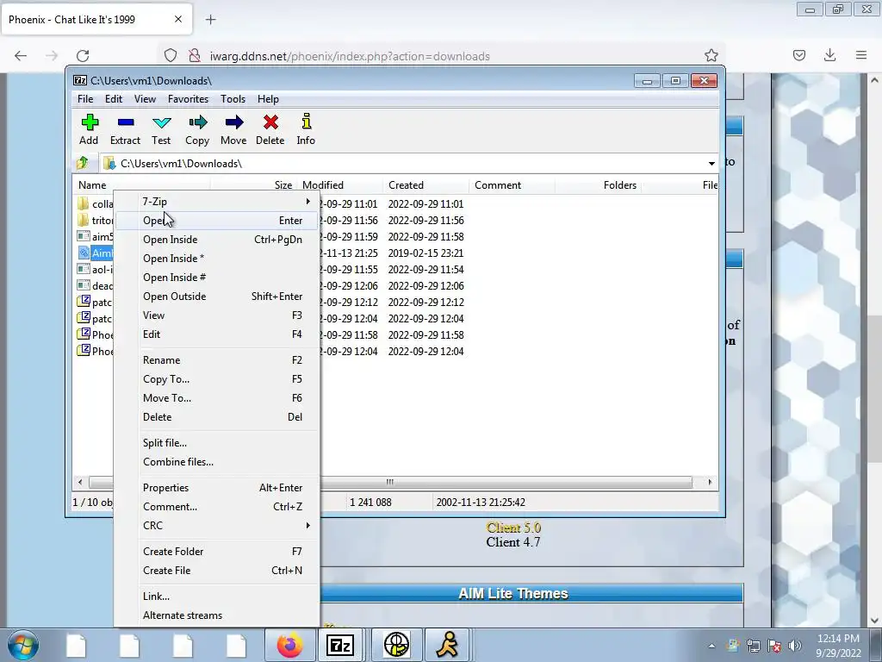
Task: Choose Open Inside in the context menu
Action: point(217,240)
